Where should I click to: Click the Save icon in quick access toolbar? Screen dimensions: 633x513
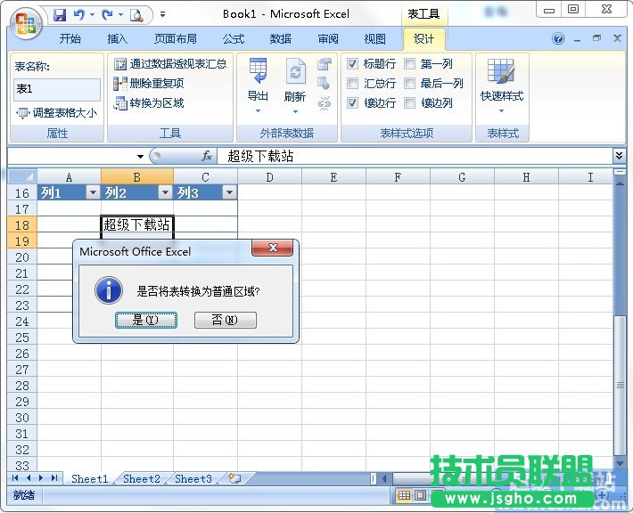point(60,14)
